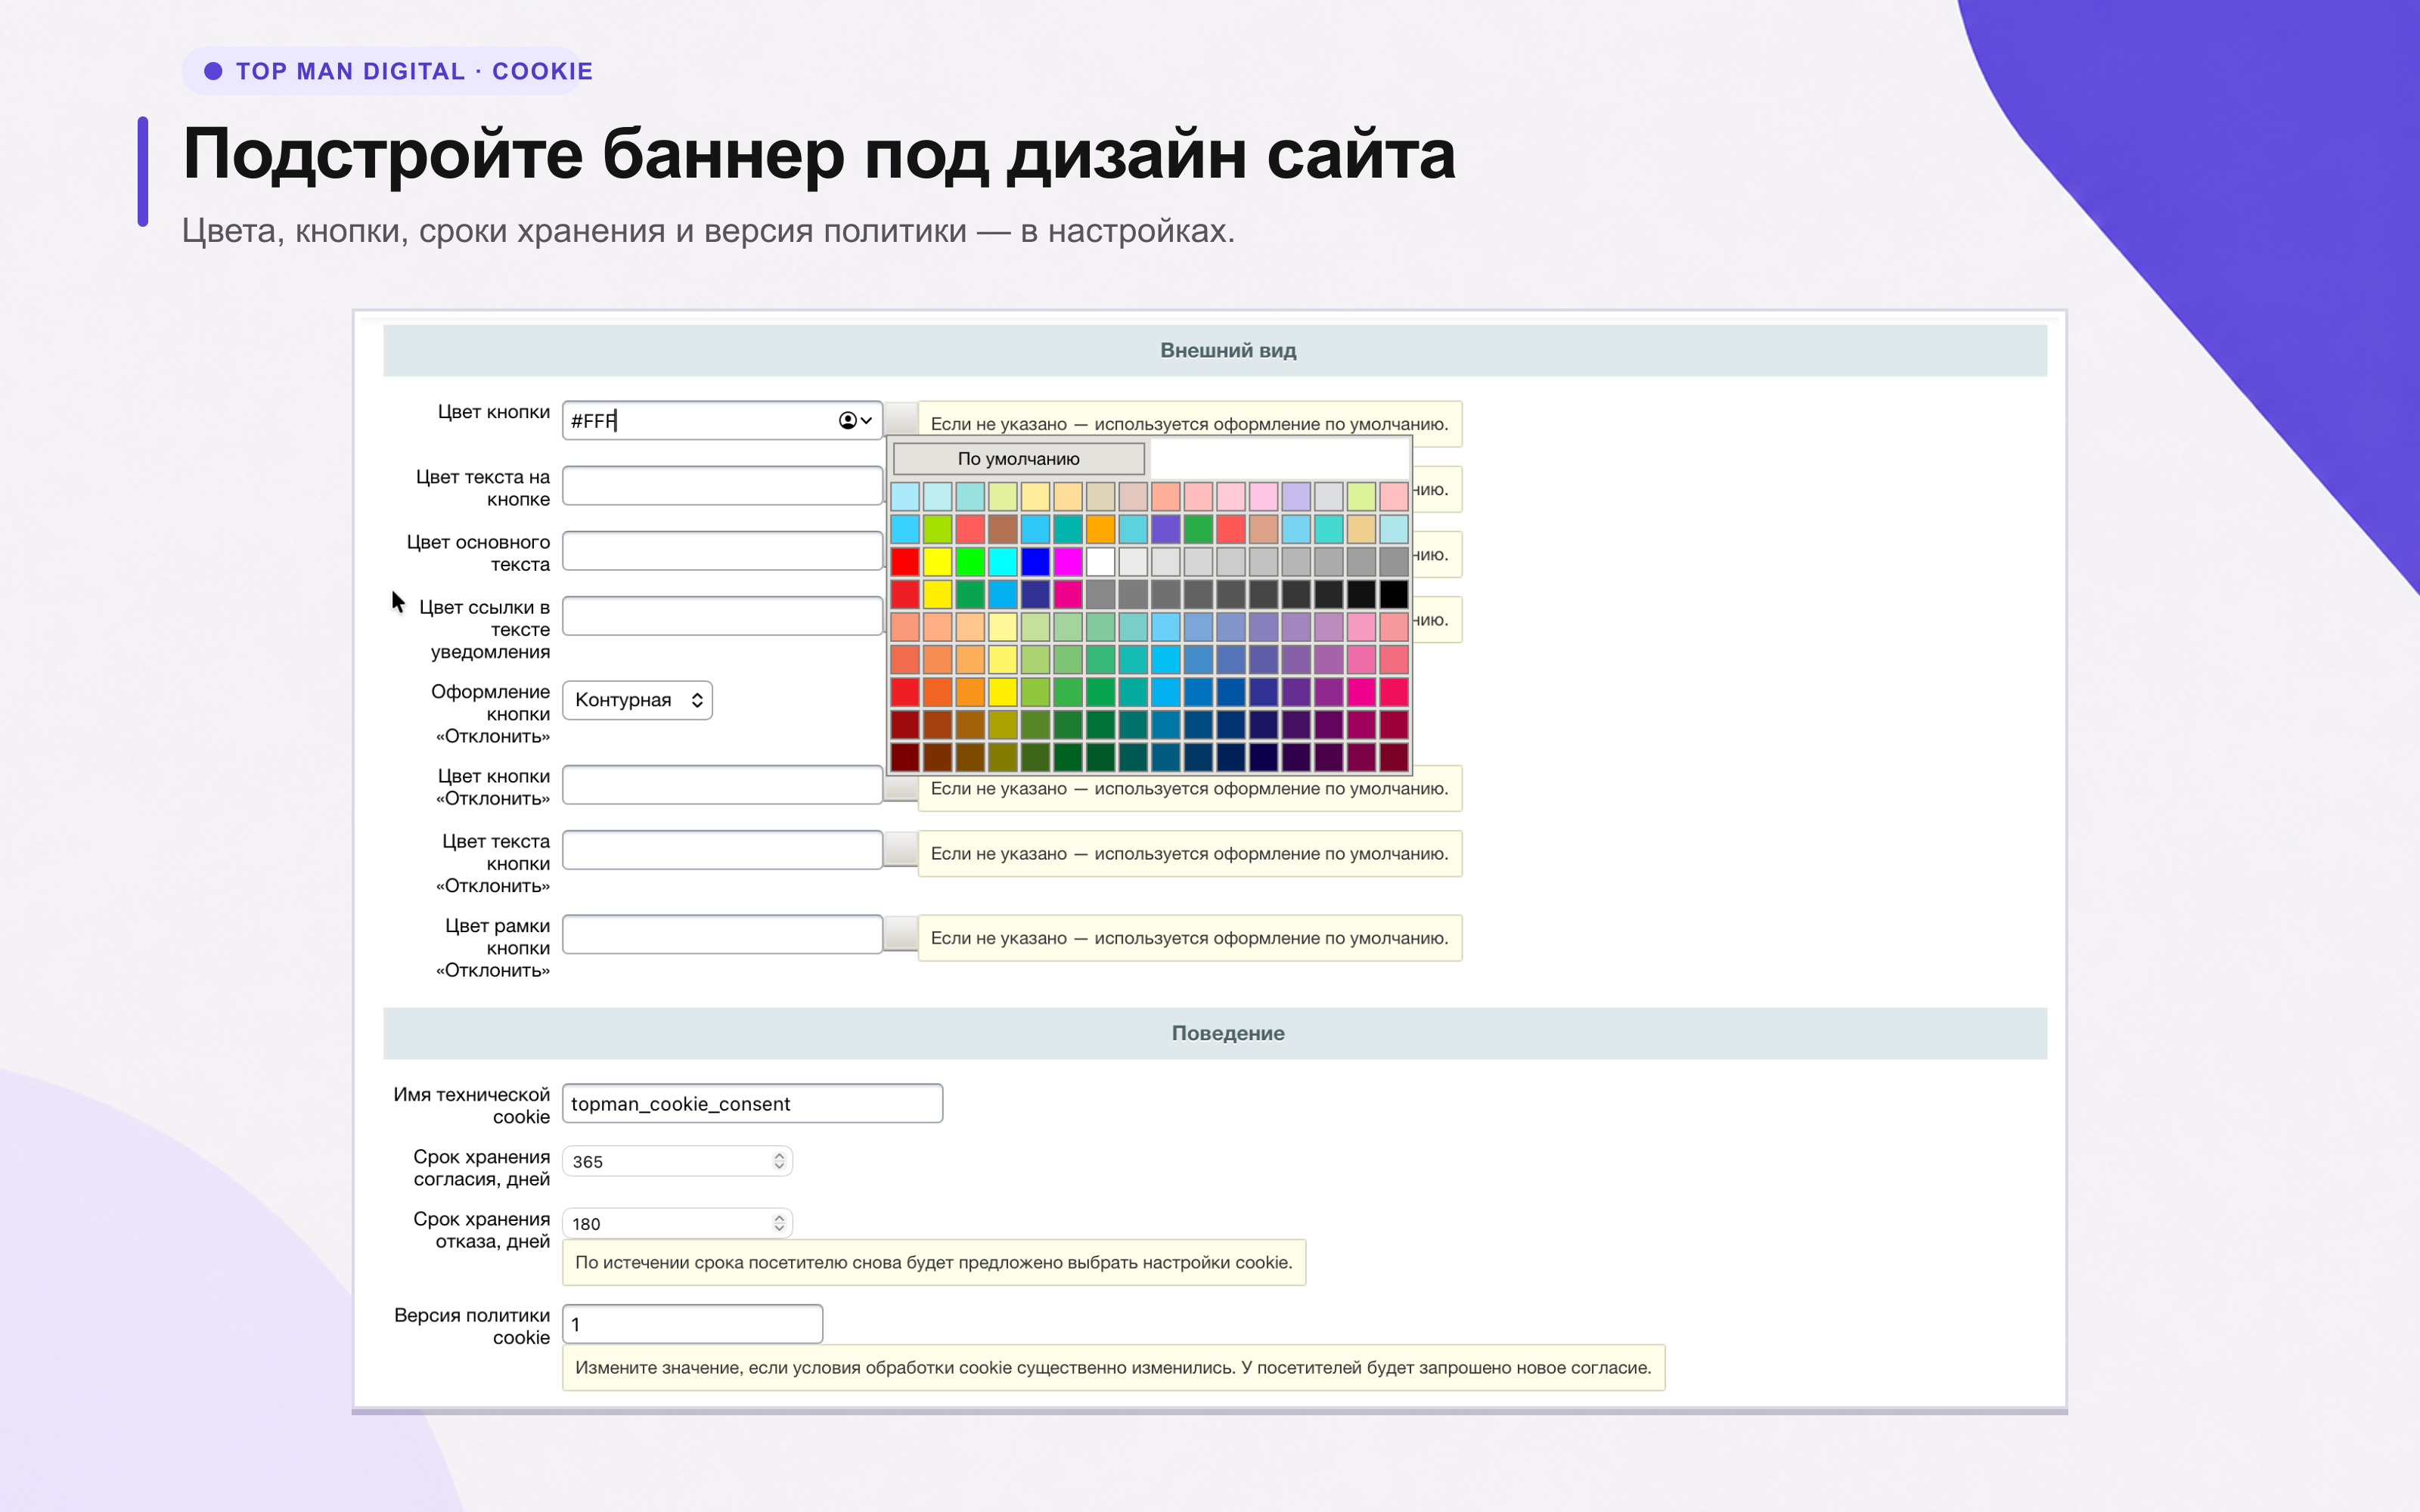
Task: Click hint next to Цвет рамки кнопки «Отклонить»
Action: click(1189, 938)
